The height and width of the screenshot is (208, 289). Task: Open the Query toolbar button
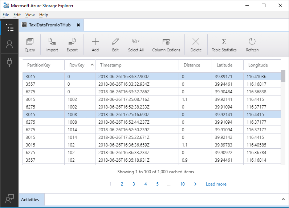pyautogui.click(x=30, y=45)
